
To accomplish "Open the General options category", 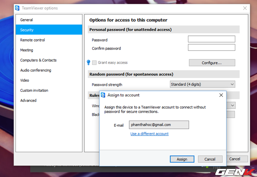I will 49,20.
